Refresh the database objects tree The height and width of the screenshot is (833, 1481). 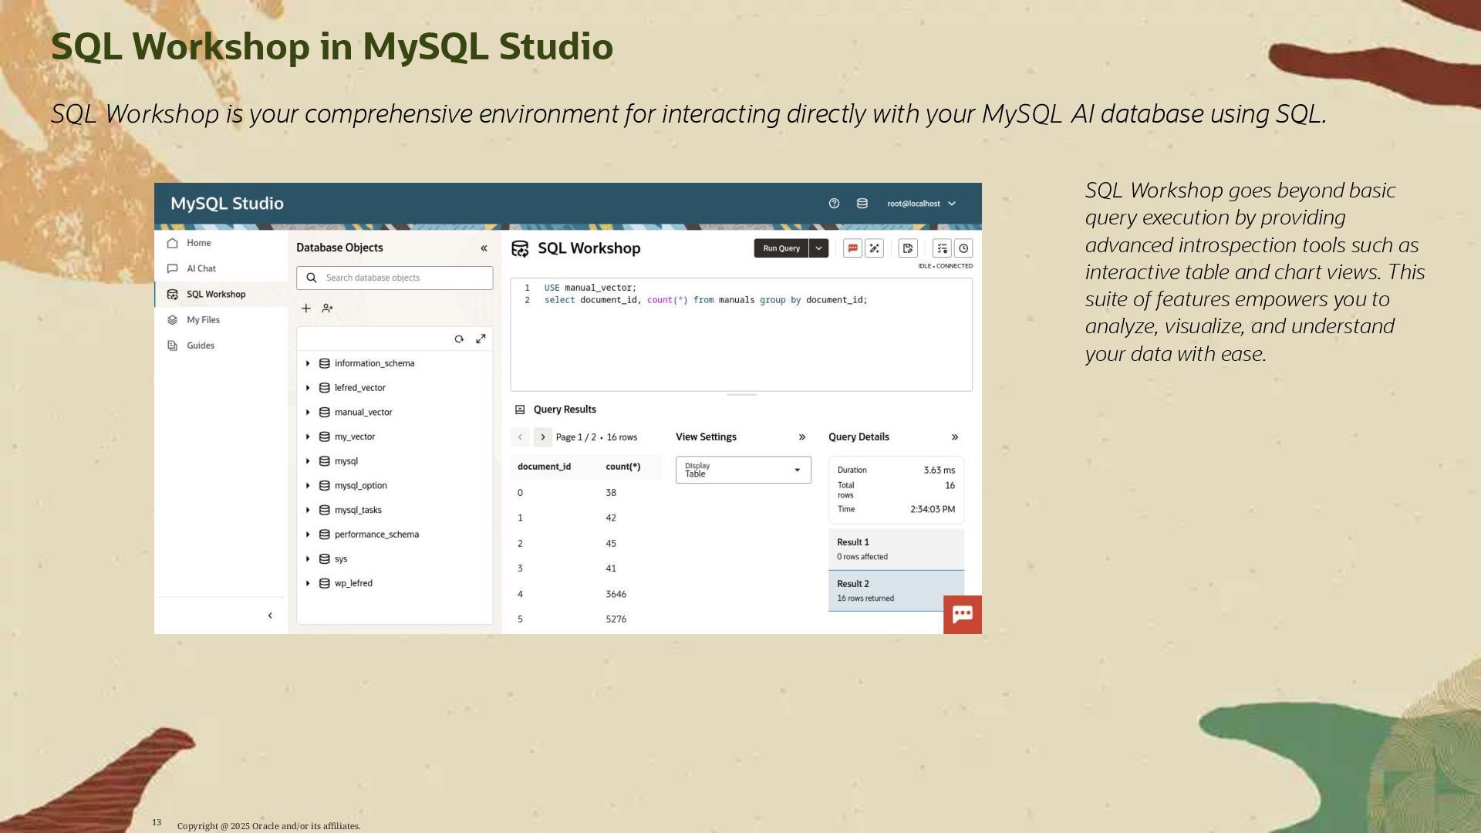pos(459,339)
